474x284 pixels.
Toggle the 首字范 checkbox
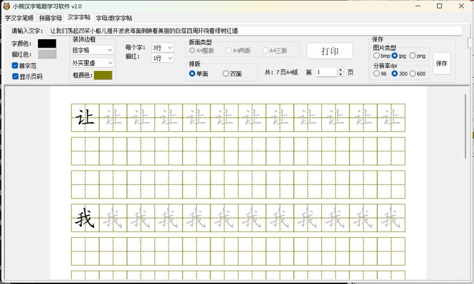pyautogui.click(x=16, y=66)
